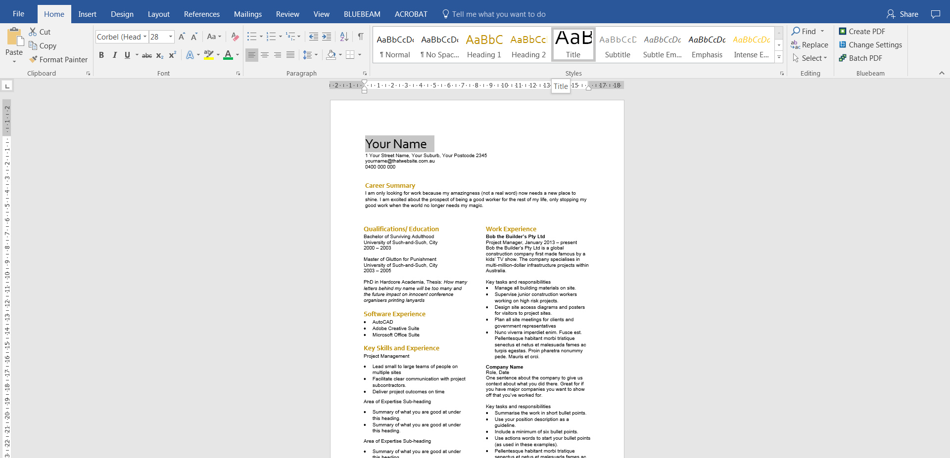This screenshot has height=458, width=950.
Task: Open the Font dialog launcher
Action: click(238, 74)
